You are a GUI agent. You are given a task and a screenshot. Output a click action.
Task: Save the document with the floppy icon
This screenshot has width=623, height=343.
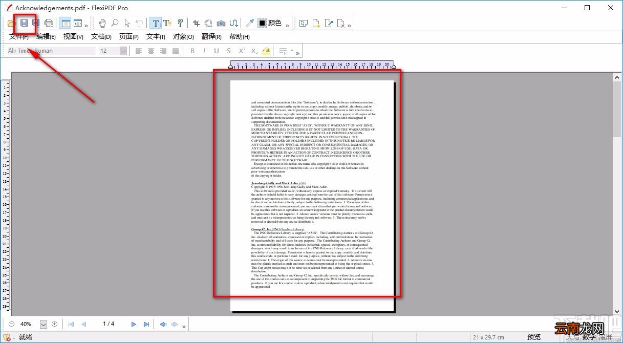tap(24, 23)
